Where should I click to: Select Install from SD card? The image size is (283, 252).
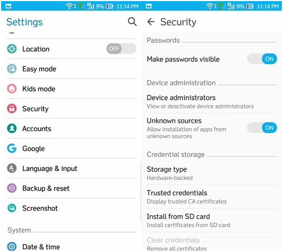(212, 220)
